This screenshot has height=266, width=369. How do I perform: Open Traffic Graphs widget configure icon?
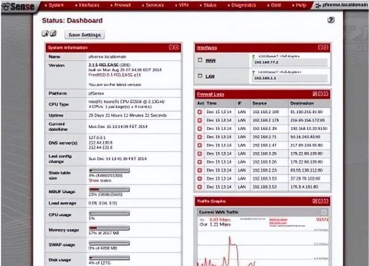click(x=315, y=201)
